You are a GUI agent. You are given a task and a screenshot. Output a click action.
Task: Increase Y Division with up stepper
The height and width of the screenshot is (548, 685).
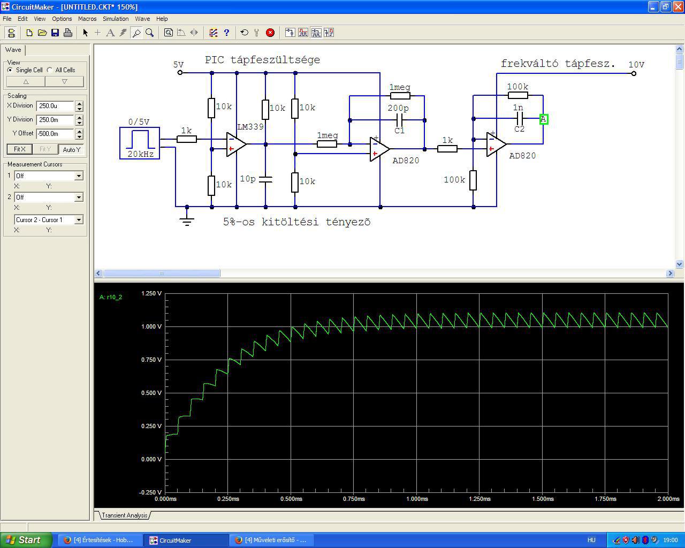(79, 117)
